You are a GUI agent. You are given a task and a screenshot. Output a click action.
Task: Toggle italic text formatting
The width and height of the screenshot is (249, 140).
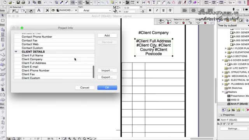(x=157, y=10)
